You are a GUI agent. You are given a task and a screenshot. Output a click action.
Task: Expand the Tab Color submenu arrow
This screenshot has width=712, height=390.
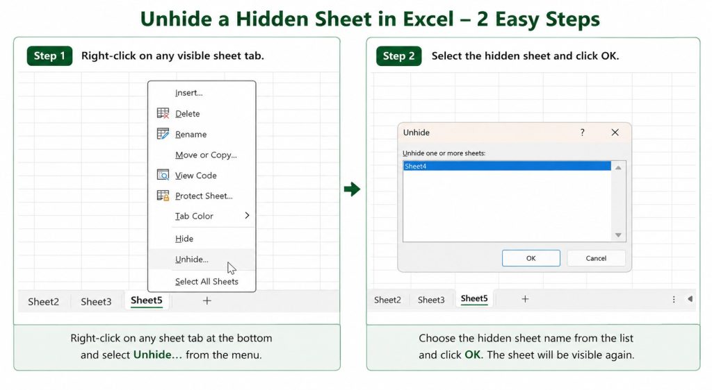coord(247,216)
